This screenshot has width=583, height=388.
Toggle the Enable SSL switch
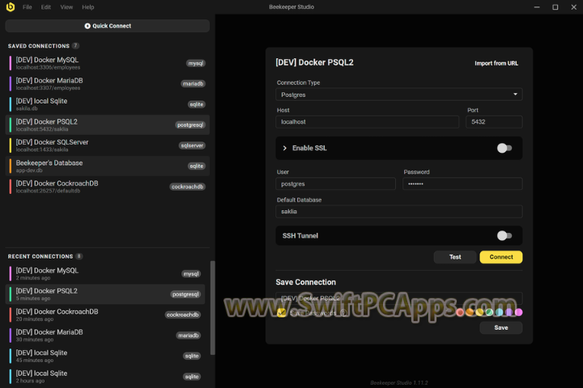coord(504,148)
